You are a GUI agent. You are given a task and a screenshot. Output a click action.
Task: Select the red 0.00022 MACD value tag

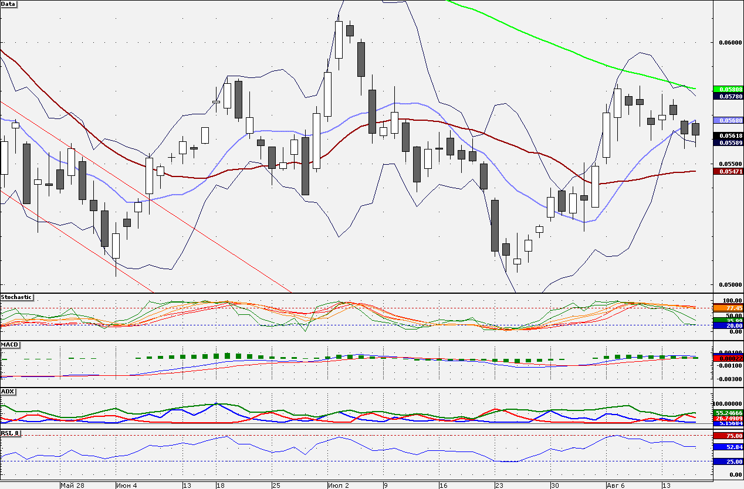click(x=728, y=358)
